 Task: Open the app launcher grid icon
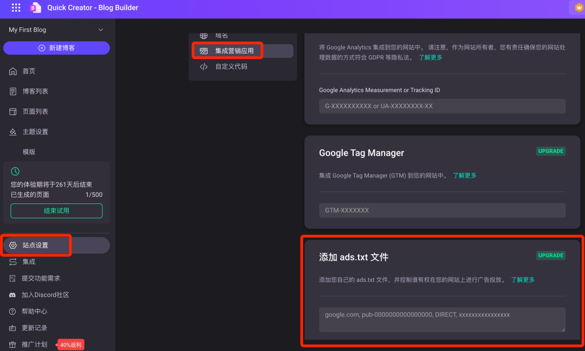[16, 8]
